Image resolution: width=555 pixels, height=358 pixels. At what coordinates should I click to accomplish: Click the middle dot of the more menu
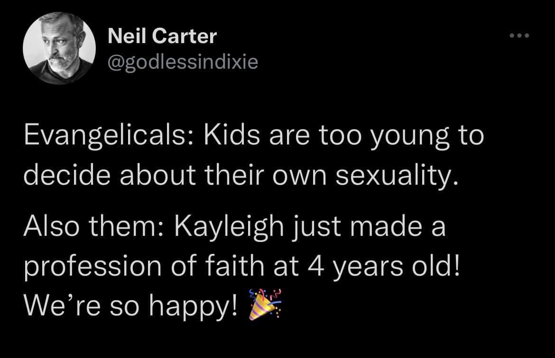coord(519,35)
